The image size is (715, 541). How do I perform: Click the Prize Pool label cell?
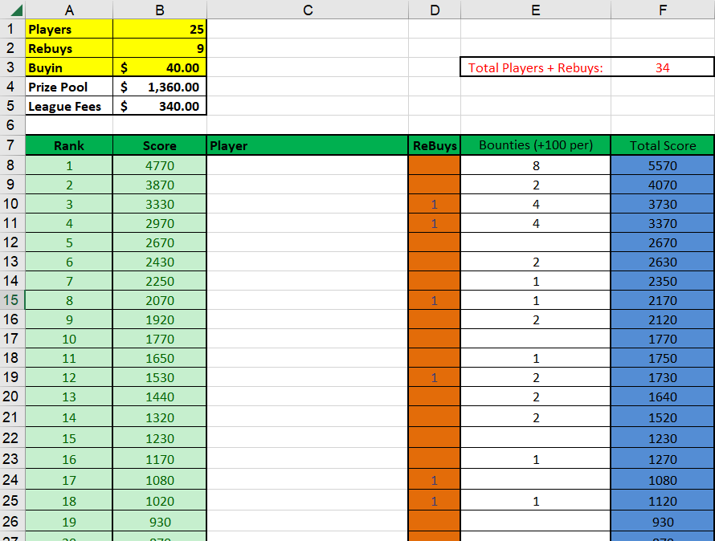click(x=69, y=87)
